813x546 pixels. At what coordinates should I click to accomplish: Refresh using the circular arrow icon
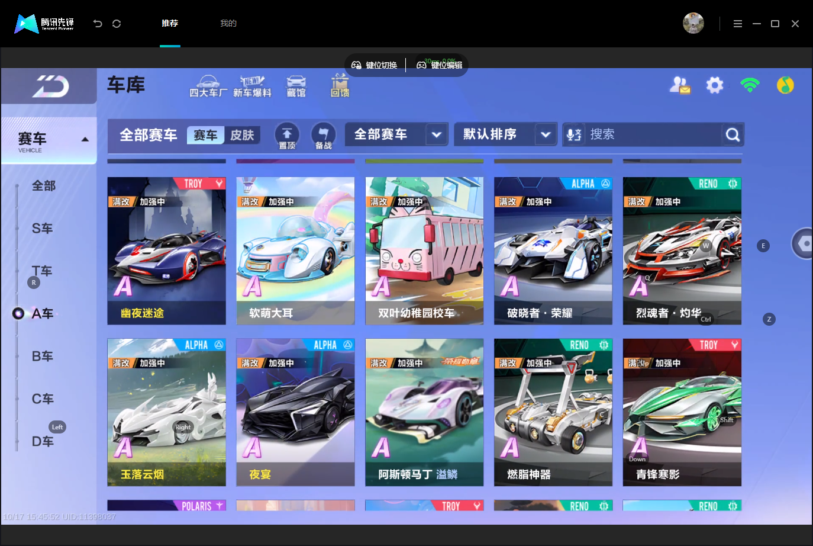point(117,24)
